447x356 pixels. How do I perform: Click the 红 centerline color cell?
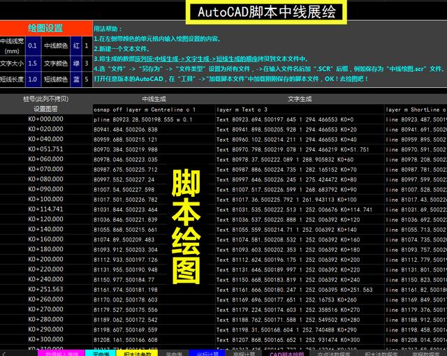click(76, 45)
